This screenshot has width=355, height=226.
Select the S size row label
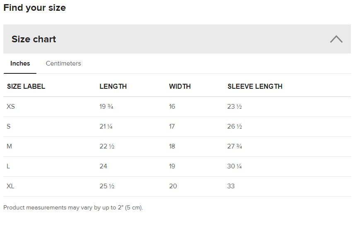coord(9,126)
